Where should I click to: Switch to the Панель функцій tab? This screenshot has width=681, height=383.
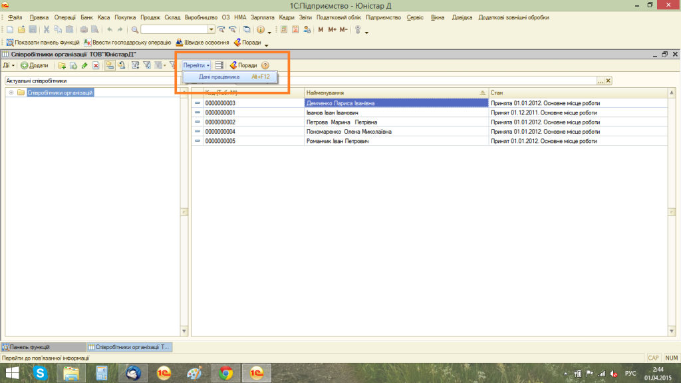[43, 347]
